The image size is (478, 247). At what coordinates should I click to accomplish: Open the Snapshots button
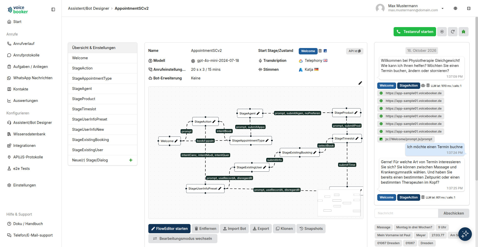[311, 229]
